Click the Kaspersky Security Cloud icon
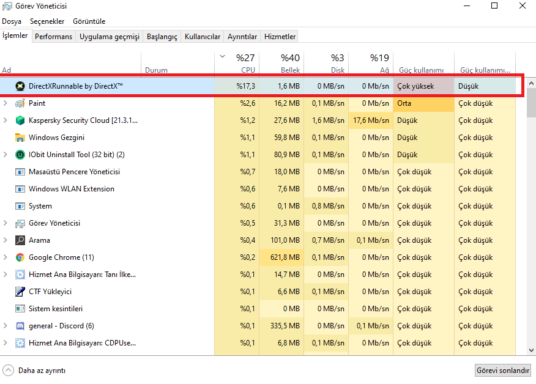Viewport: 536px width, 384px height. [x=20, y=120]
